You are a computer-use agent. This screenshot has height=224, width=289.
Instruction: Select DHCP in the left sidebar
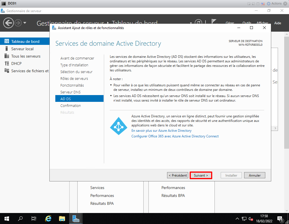click(16, 63)
